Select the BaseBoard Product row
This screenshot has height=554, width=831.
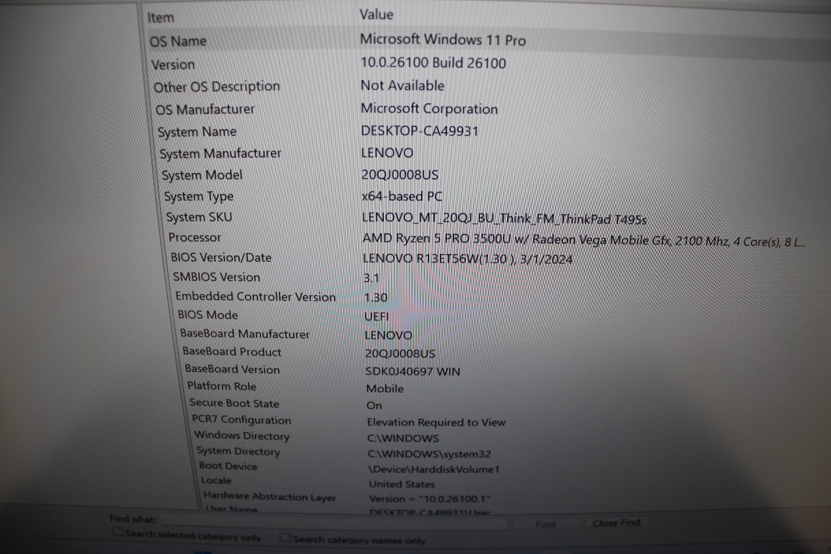coord(232,352)
